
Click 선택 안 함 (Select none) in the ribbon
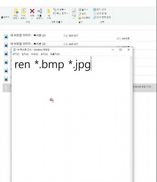click(x=100, y=13)
